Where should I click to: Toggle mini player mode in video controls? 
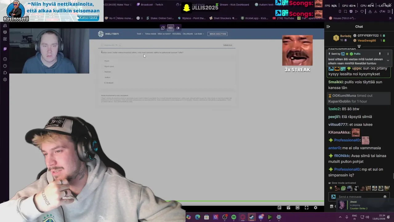pos(279,208)
